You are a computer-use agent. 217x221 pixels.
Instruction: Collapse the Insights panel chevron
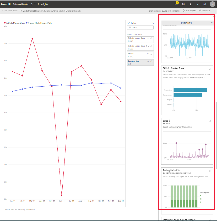[212, 23]
